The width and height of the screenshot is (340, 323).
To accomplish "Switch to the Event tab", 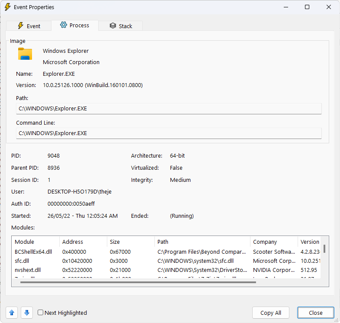I will click(29, 26).
